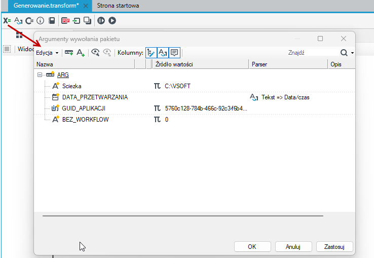Collapse the ARG tree node
The width and height of the screenshot is (374, 258).
[x=40, y=75]
